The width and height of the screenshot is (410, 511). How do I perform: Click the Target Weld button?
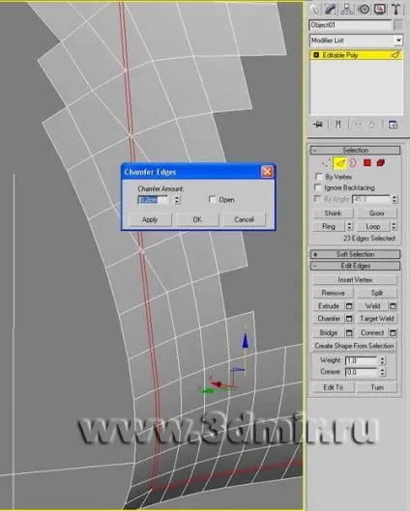pos(377,319)
